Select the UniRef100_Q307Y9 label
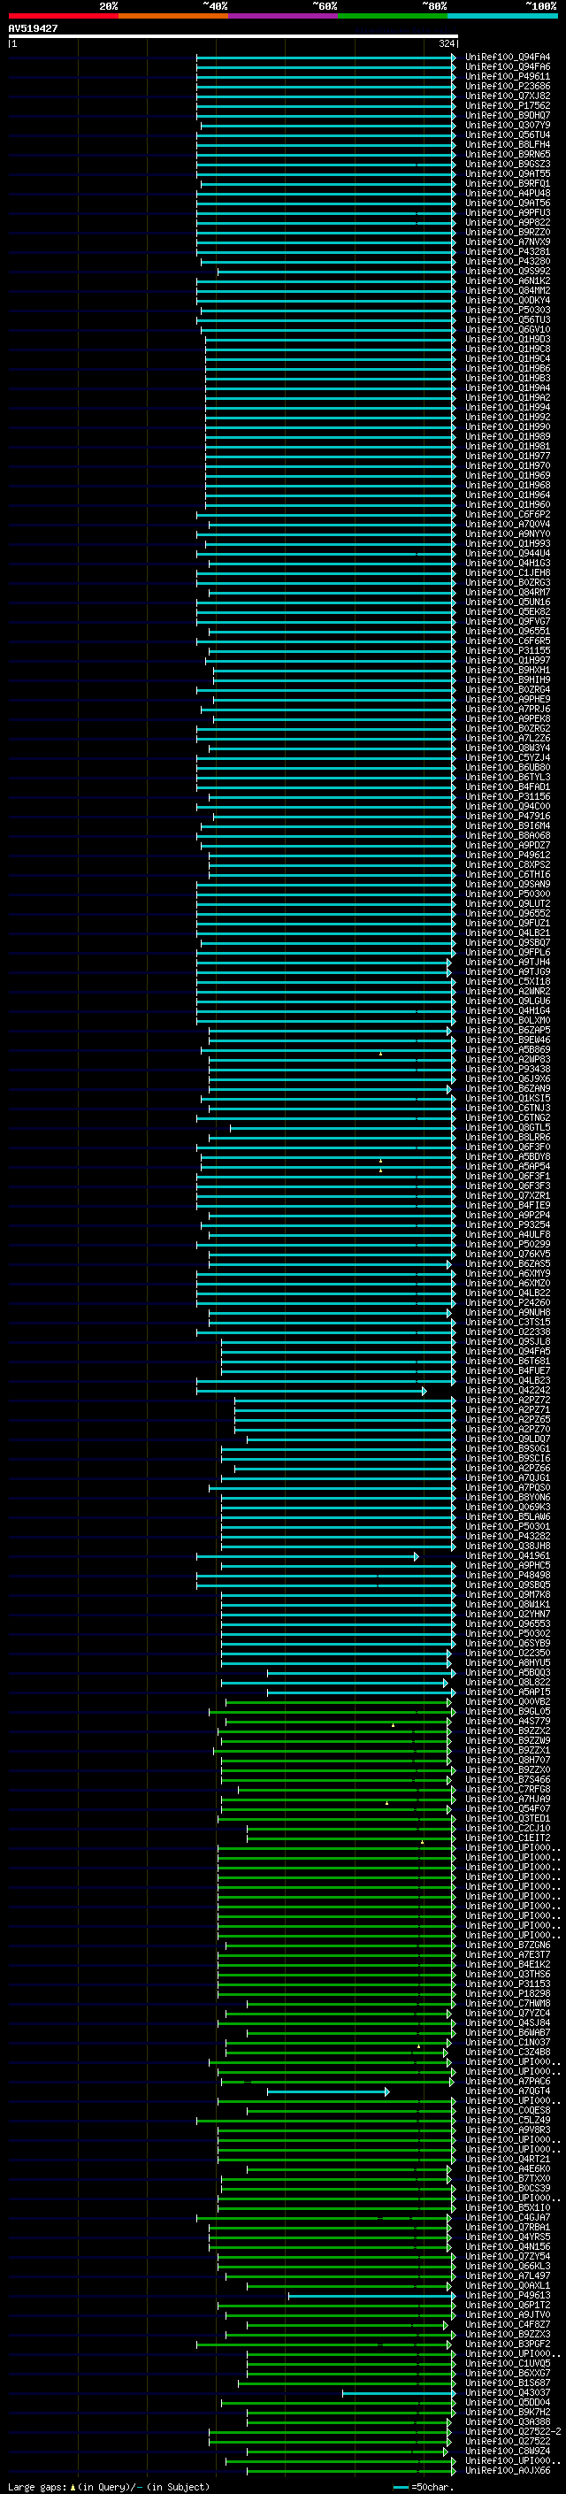 coord(508,125)
